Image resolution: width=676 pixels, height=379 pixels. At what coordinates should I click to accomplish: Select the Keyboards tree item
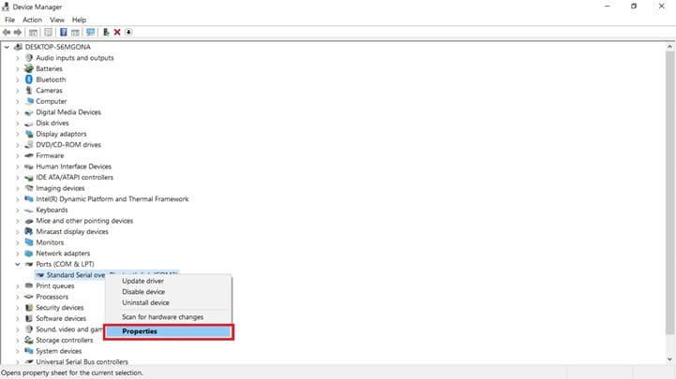click(x=52, y=210)
